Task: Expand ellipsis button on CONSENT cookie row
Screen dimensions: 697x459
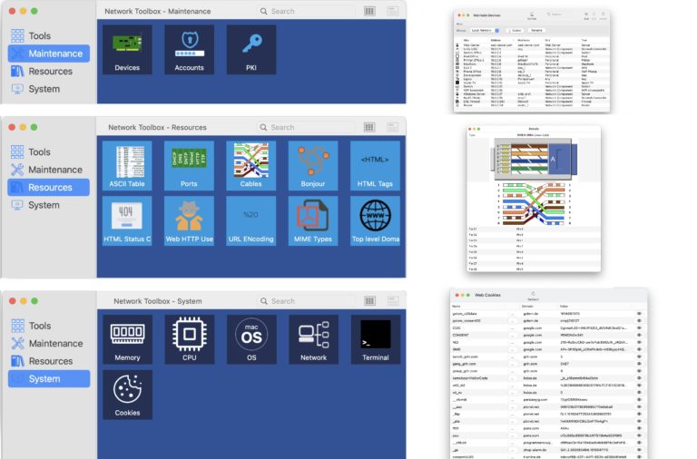Action: pyautogui.click(x=512, y=335)
